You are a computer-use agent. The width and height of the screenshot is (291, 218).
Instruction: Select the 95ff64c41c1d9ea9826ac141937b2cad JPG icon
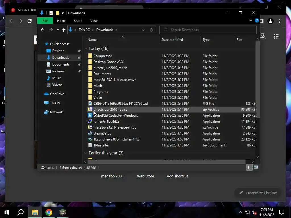point(90,103)
